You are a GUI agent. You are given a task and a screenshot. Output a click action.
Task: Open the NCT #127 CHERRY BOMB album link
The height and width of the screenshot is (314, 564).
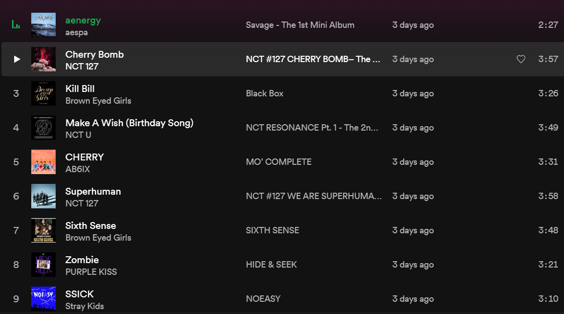[x=313, y=59]
